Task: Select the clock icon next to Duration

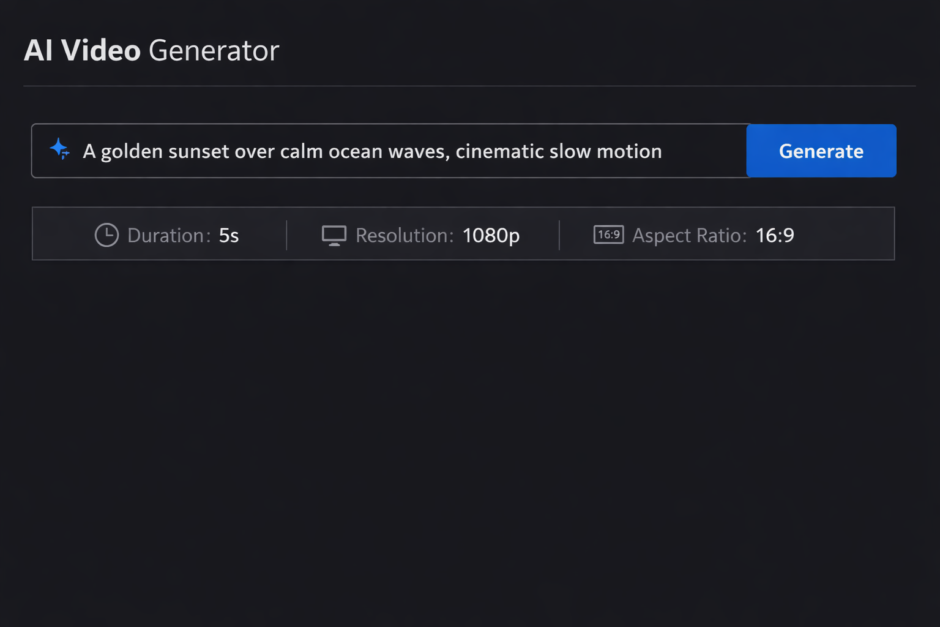Action: point(106,235)
